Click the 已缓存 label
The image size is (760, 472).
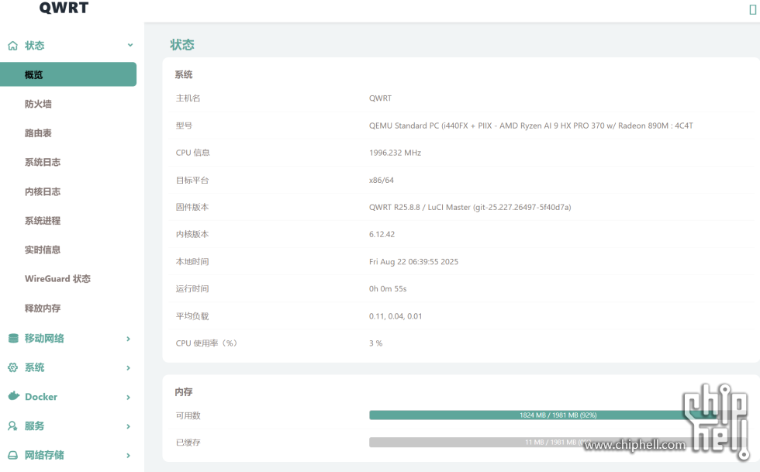tap(188, 443)
